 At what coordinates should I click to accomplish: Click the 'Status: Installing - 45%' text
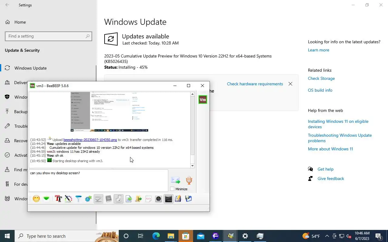click(x=126, y=67)
